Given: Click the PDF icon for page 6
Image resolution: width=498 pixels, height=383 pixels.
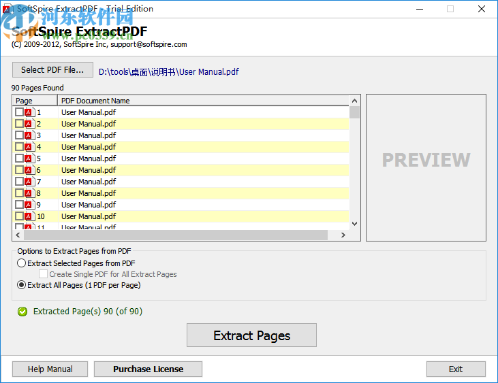Looking at the screenshot, I should (x=29, y=170).
